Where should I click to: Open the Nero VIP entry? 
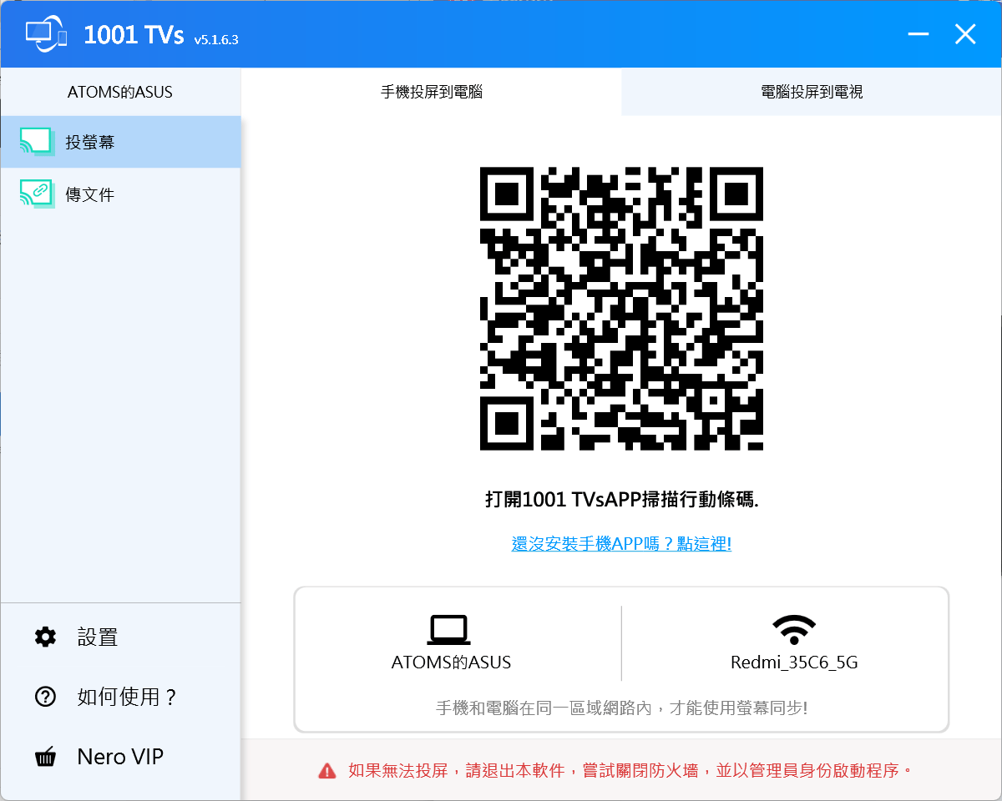[120, 757]
